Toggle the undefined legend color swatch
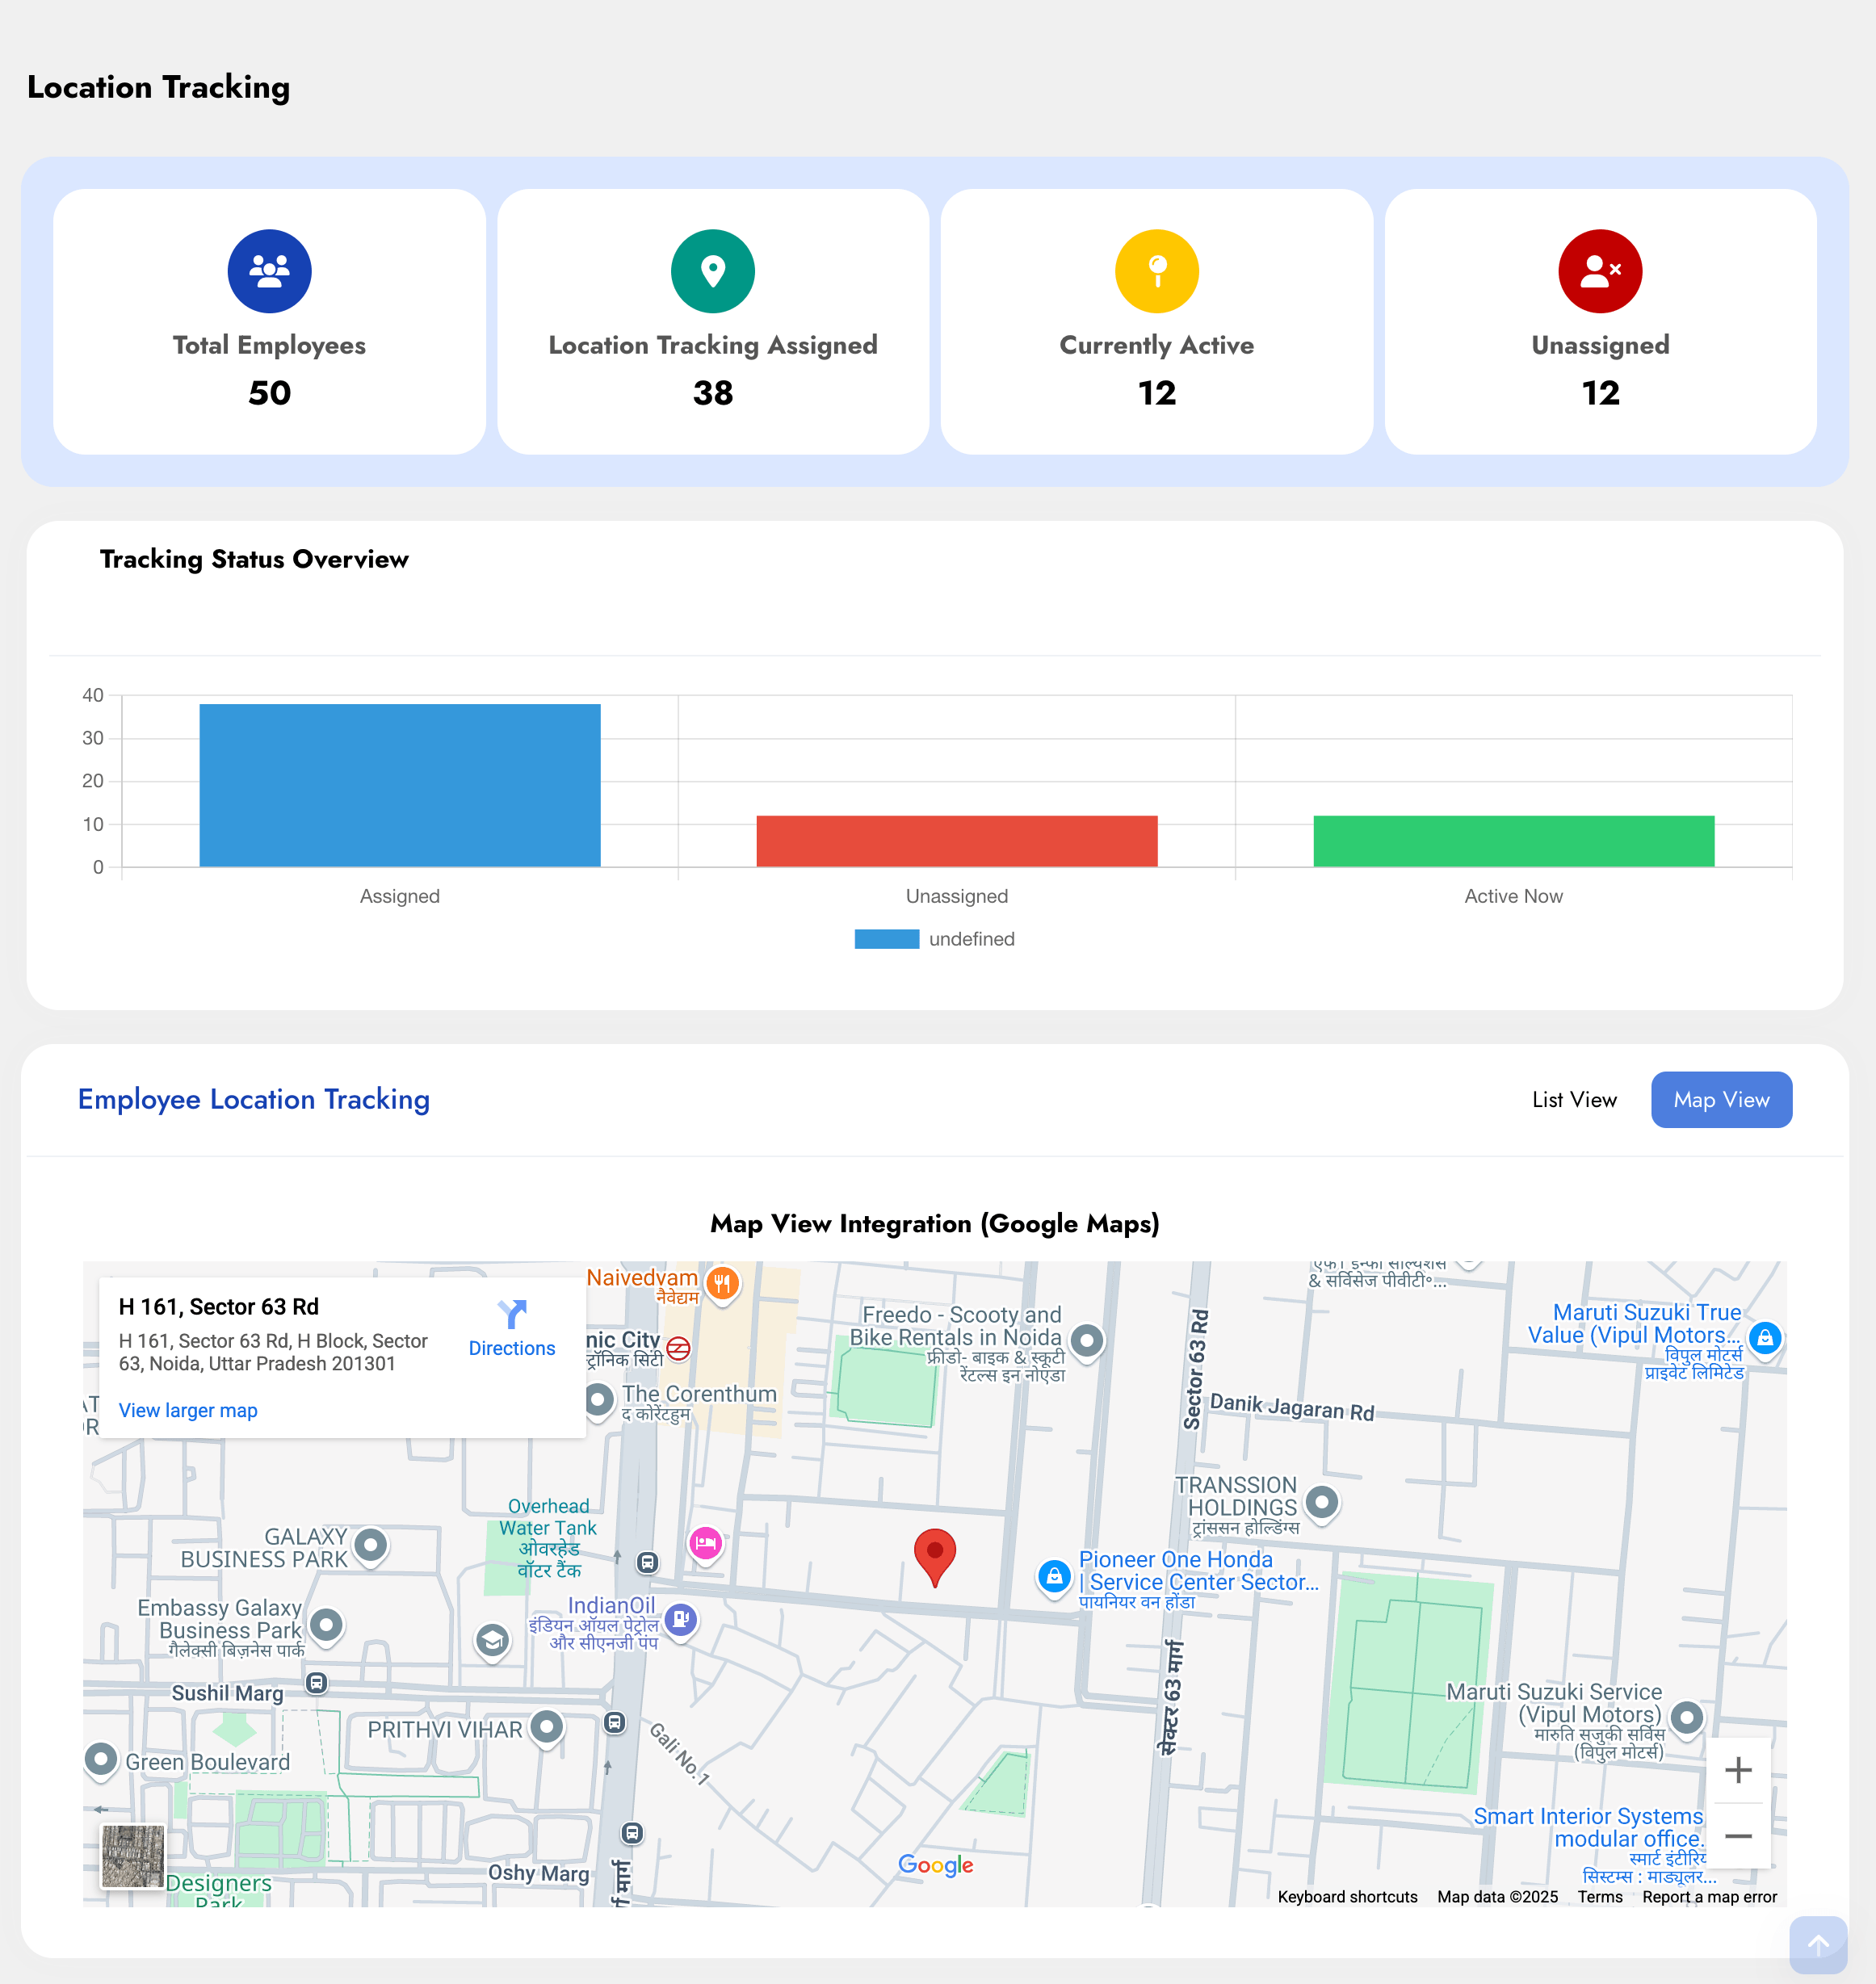The height and width of the screenshot is (1984, 1876). tap(886, 939)
